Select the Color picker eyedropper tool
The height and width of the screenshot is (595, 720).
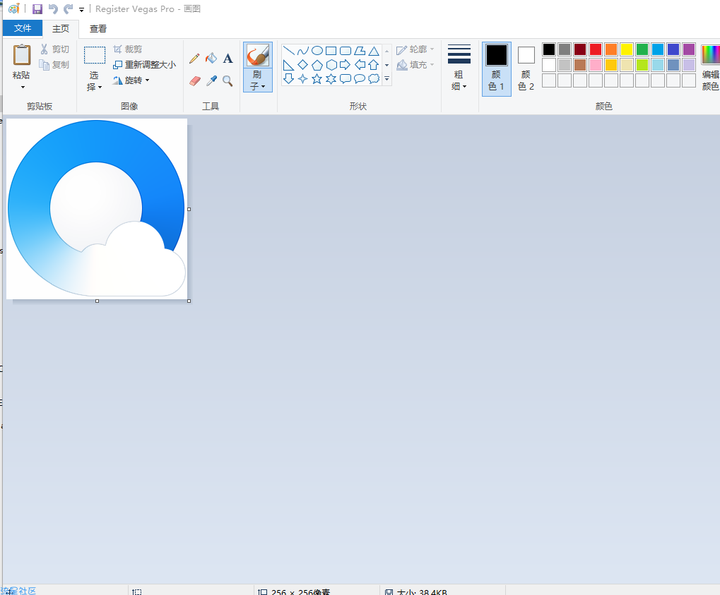click(x=211, y=81)
